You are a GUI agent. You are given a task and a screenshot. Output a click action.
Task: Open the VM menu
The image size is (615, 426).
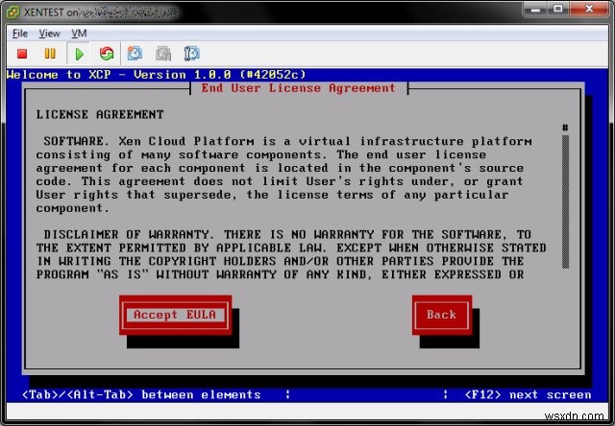point(79,34)
